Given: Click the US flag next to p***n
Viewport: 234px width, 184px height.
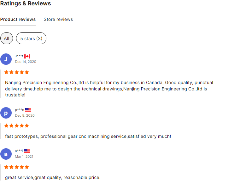Looking at the screenshot, I should [x=28, y=110].
